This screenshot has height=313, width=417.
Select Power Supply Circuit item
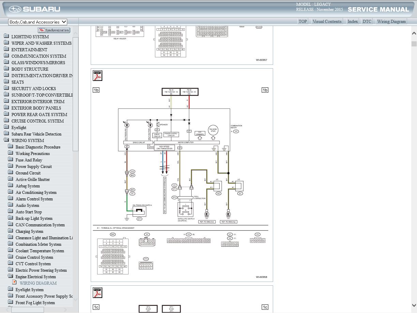(x=34, y=167)
